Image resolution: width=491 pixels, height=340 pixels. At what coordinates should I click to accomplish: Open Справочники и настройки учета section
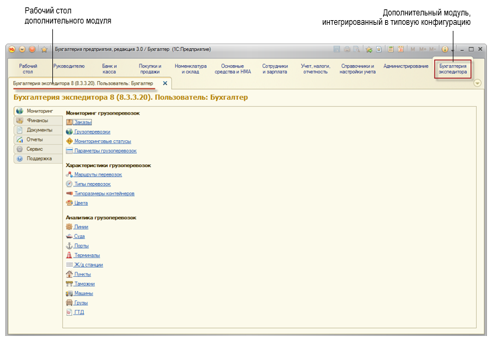(x=358, y=69)
